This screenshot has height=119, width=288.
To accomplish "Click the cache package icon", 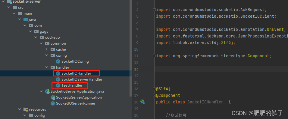I will click(53, 49).
